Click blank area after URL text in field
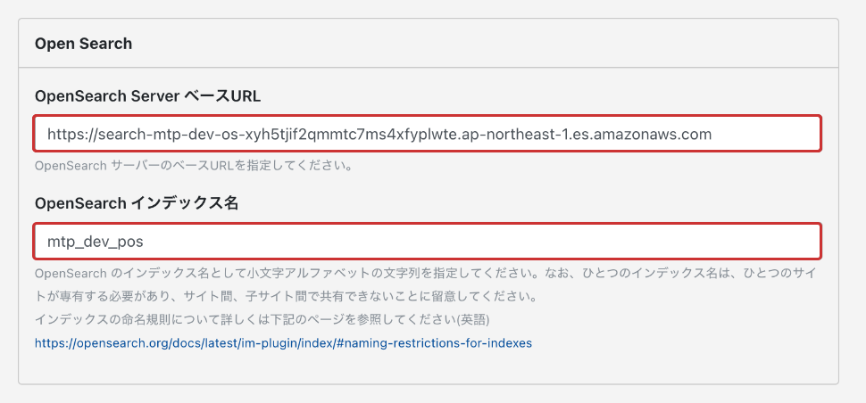The image size is (866, 403). (766, 134)
